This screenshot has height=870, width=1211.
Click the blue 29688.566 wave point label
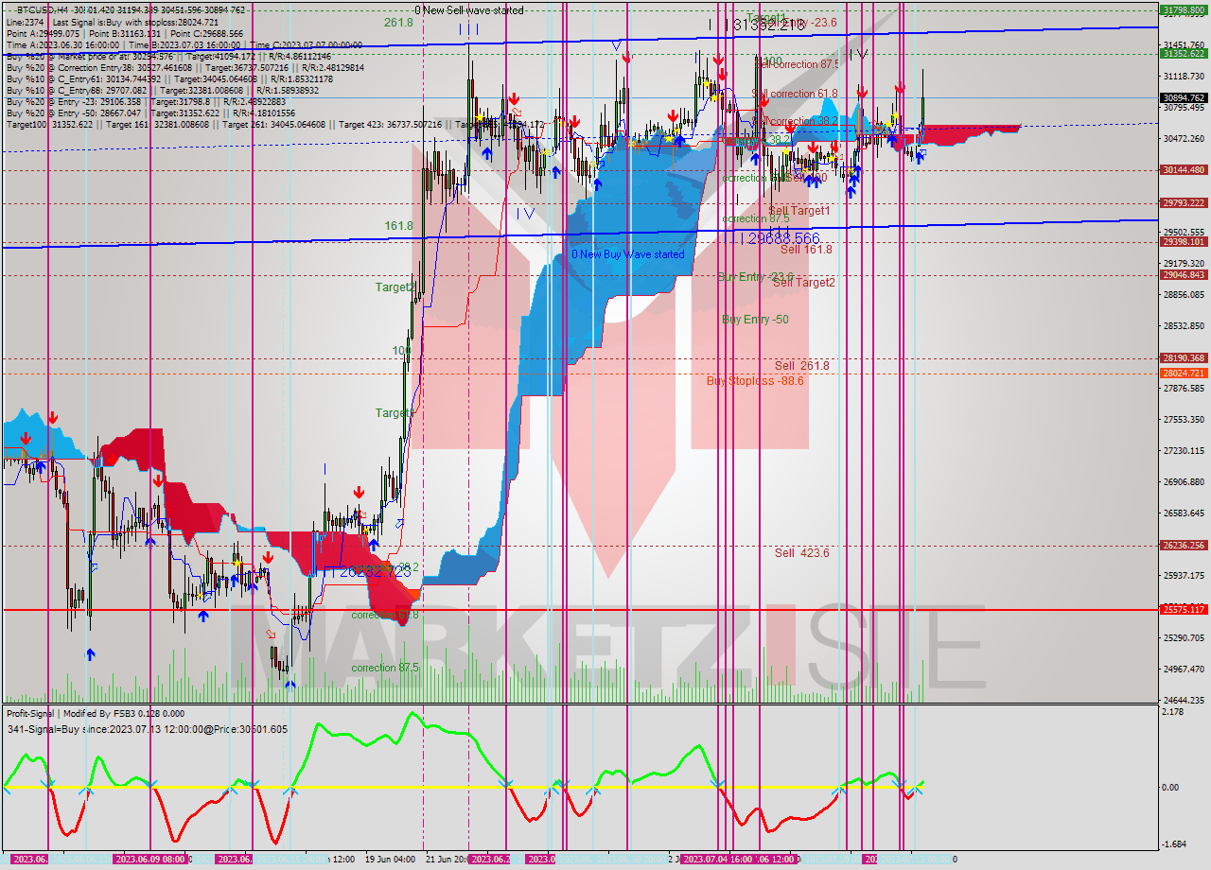pyautogui.click(x=781, y=238)
